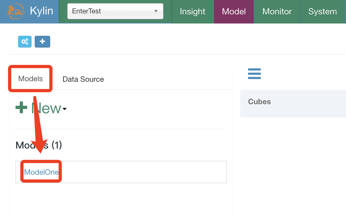The width and height of the screenshot is (346, 219).
Task: Expand the New dropdown caret
Action: coord(65,109)
